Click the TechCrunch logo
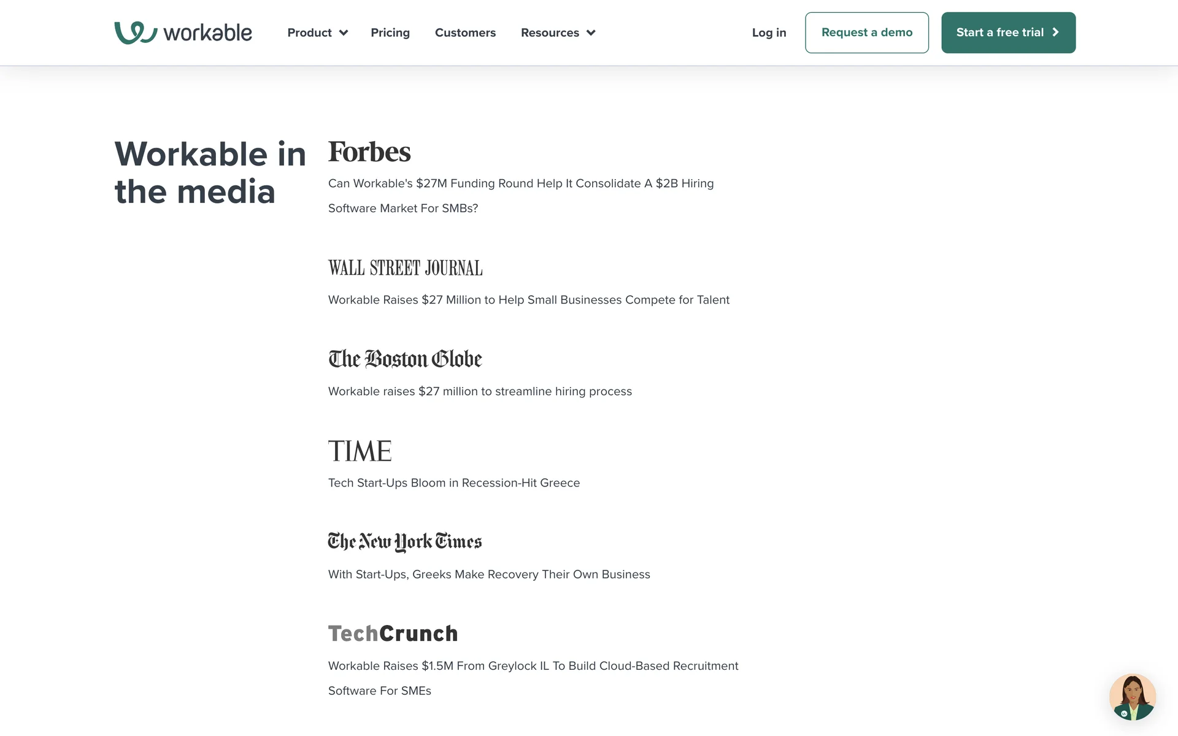The width and height of the screenshot is (1178, 736). 393,634
